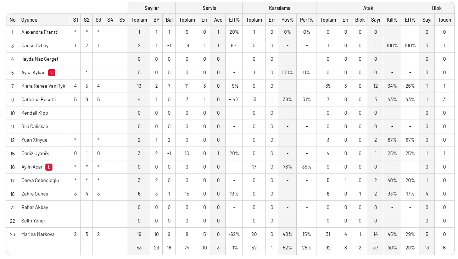Select Zehra Gunes in the player list
Image resolution: width=458 pixels, height=259 pixels.
pos(35,194)
